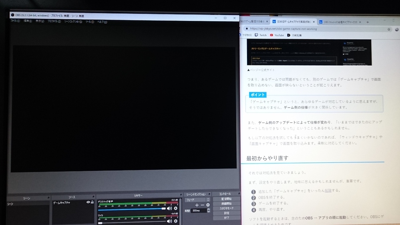Mute the マイク speaker icon
Viewport: 400px width, 225px height.
[169, 221]
